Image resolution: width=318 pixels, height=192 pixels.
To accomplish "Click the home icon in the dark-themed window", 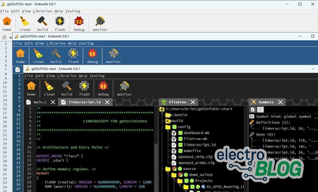I will pos(31,86).
